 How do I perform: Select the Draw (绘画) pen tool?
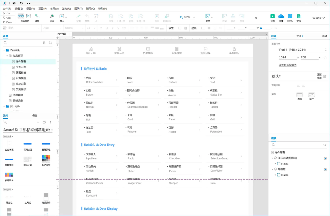coord(52,16)
